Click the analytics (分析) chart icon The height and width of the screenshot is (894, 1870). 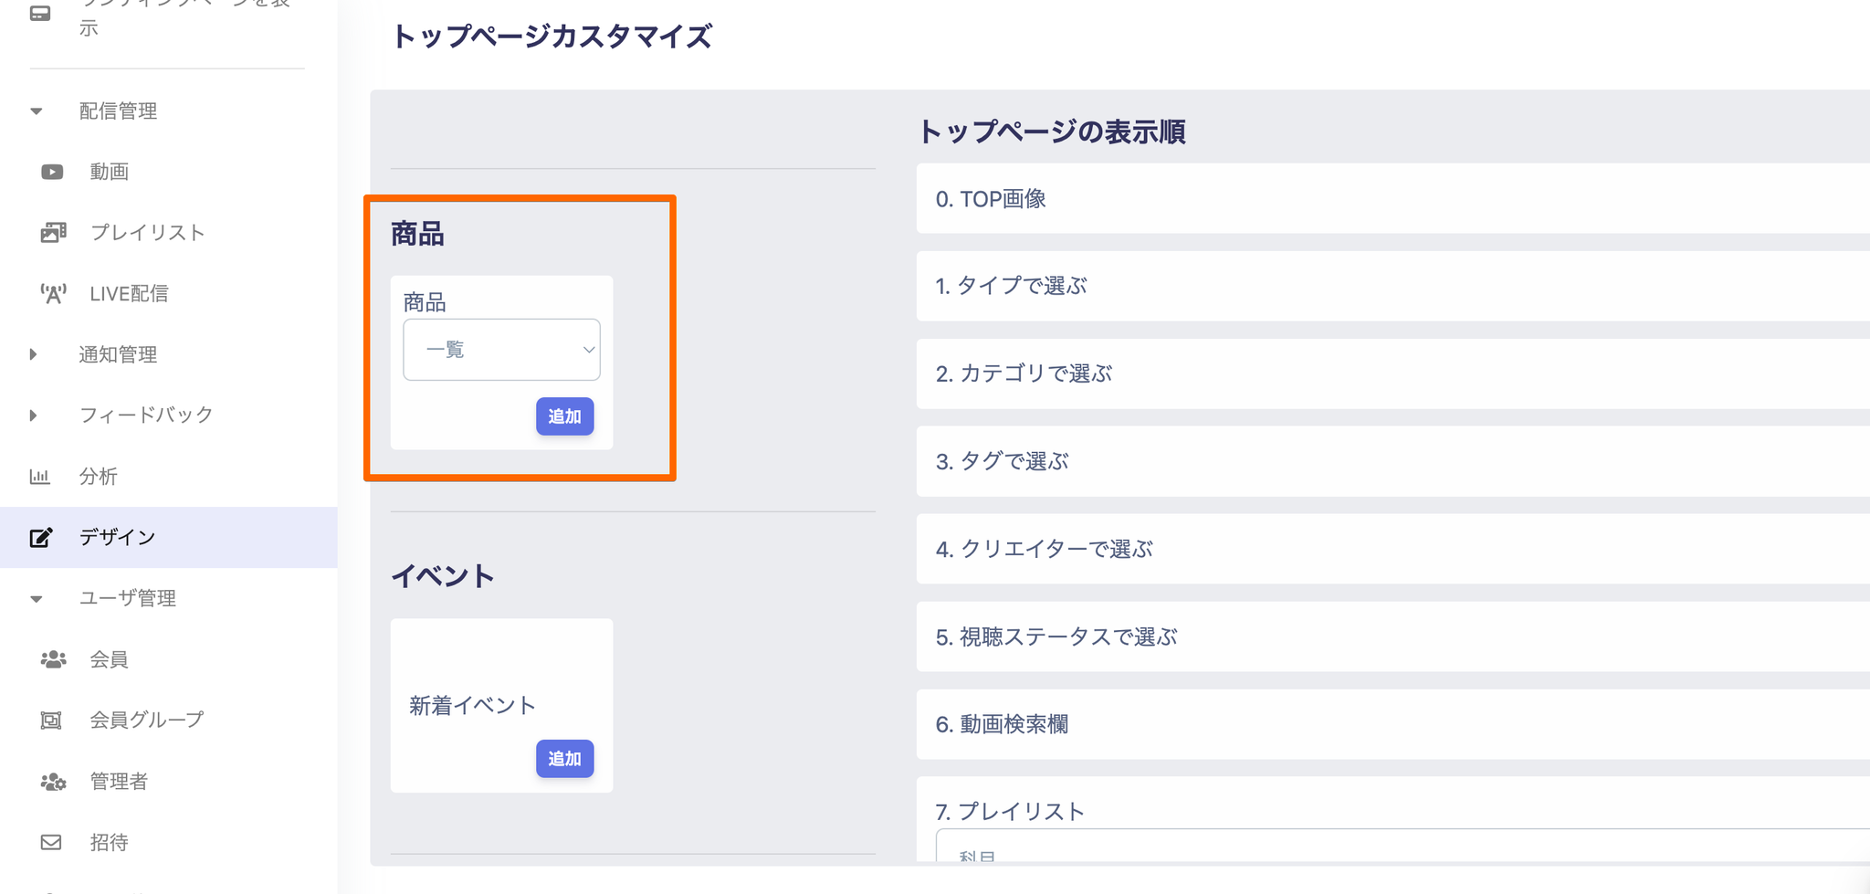40,476
